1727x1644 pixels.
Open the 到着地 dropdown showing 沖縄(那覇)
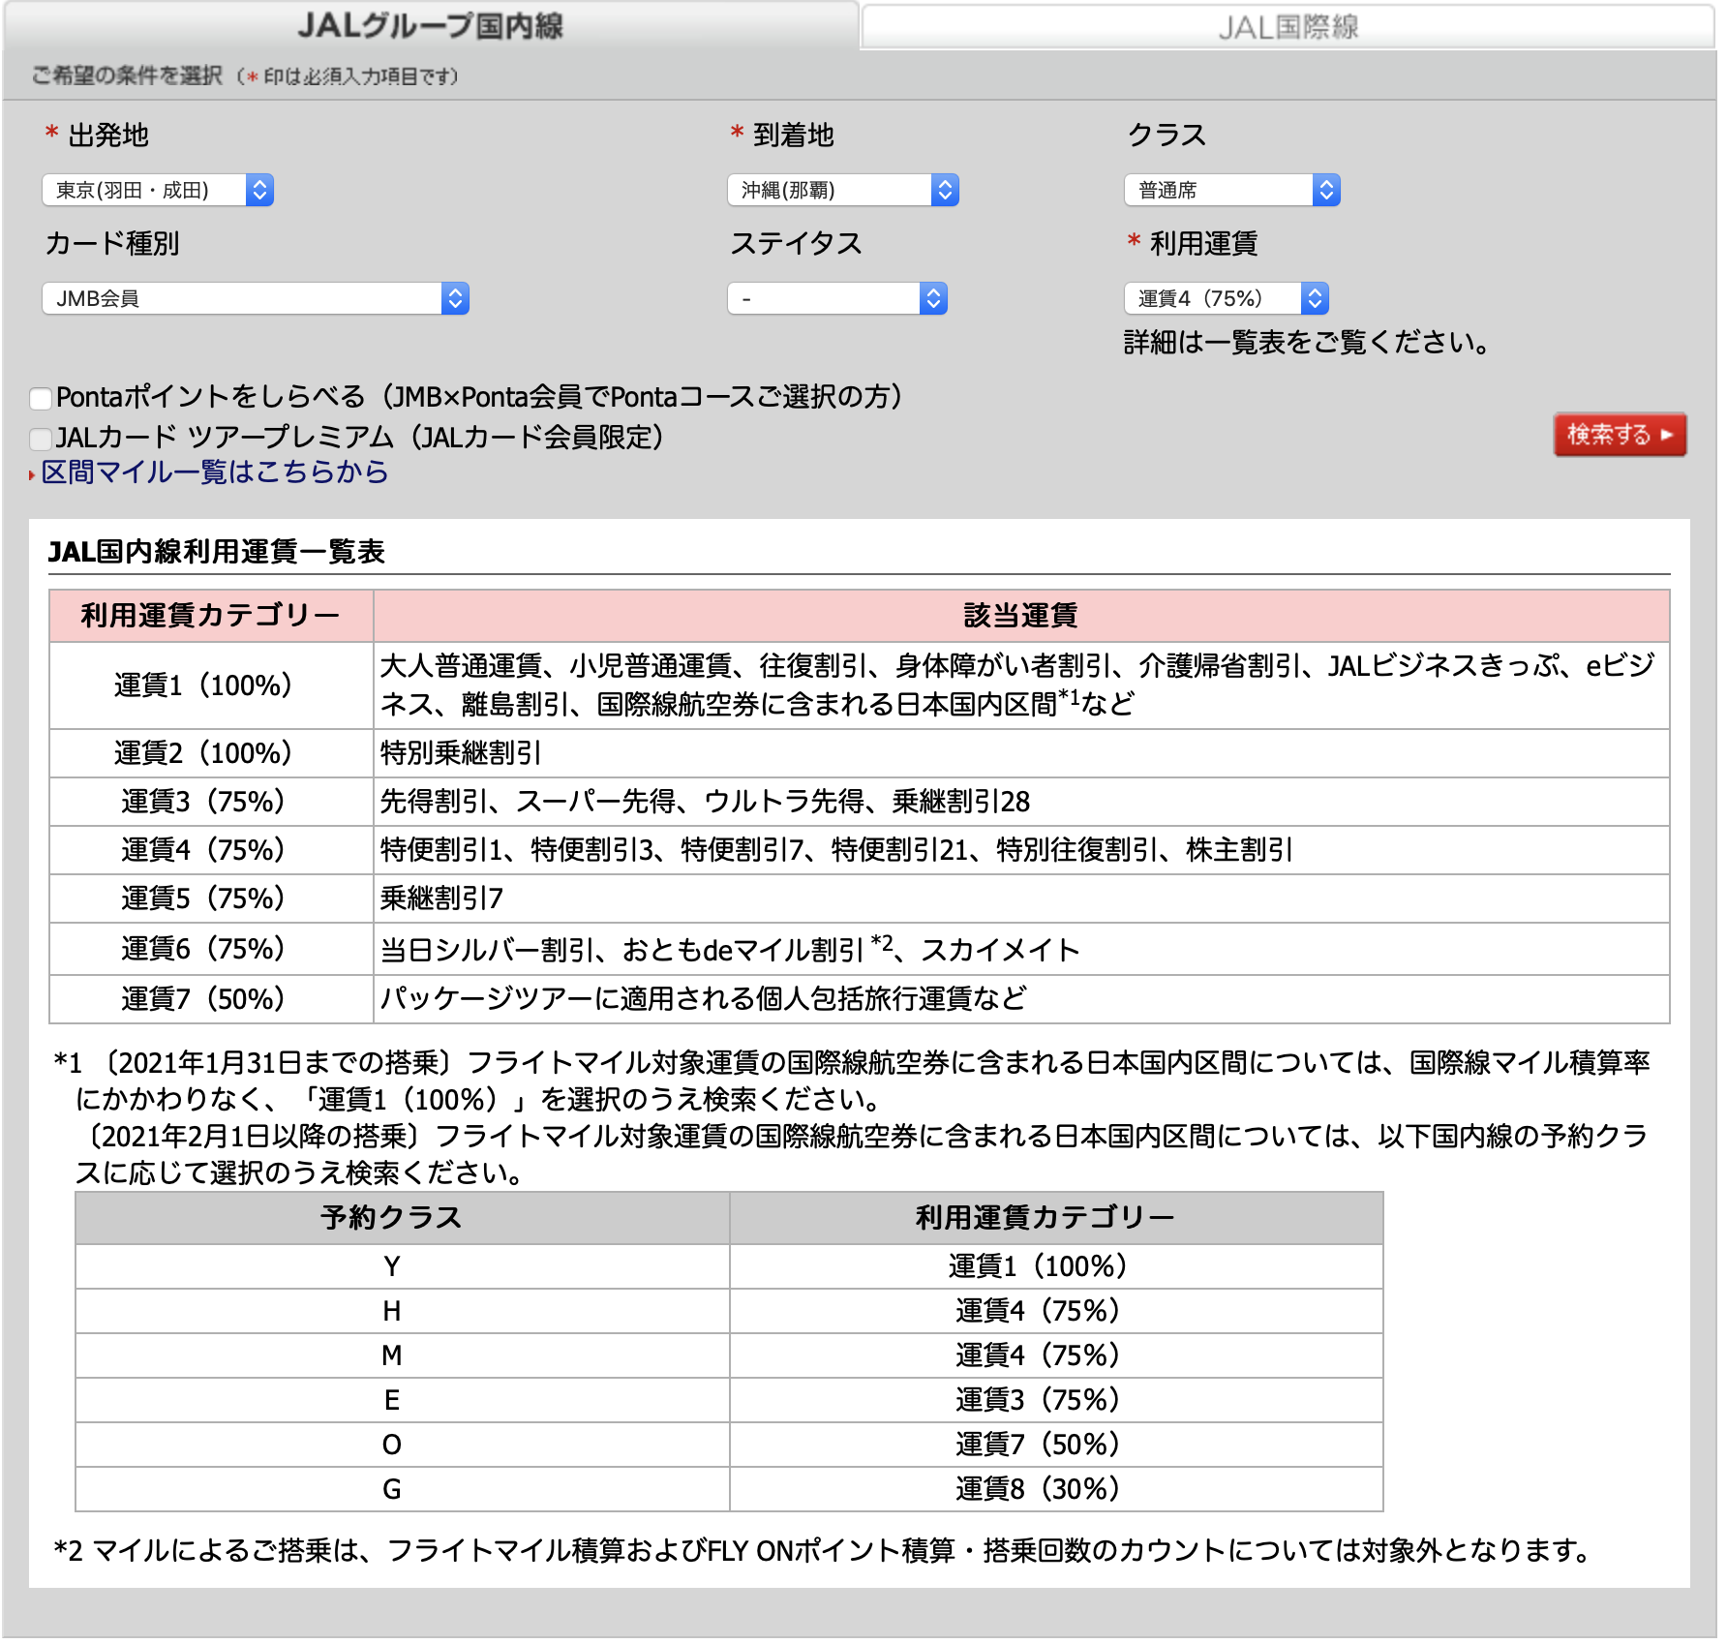point(842,190)
